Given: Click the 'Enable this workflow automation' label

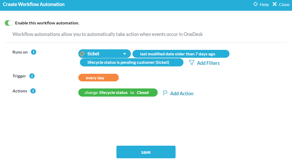Looking at the screenshot, I should click(x=47, y=23).
